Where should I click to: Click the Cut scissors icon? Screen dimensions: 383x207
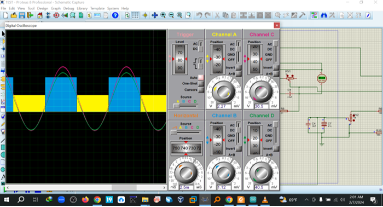217,15
